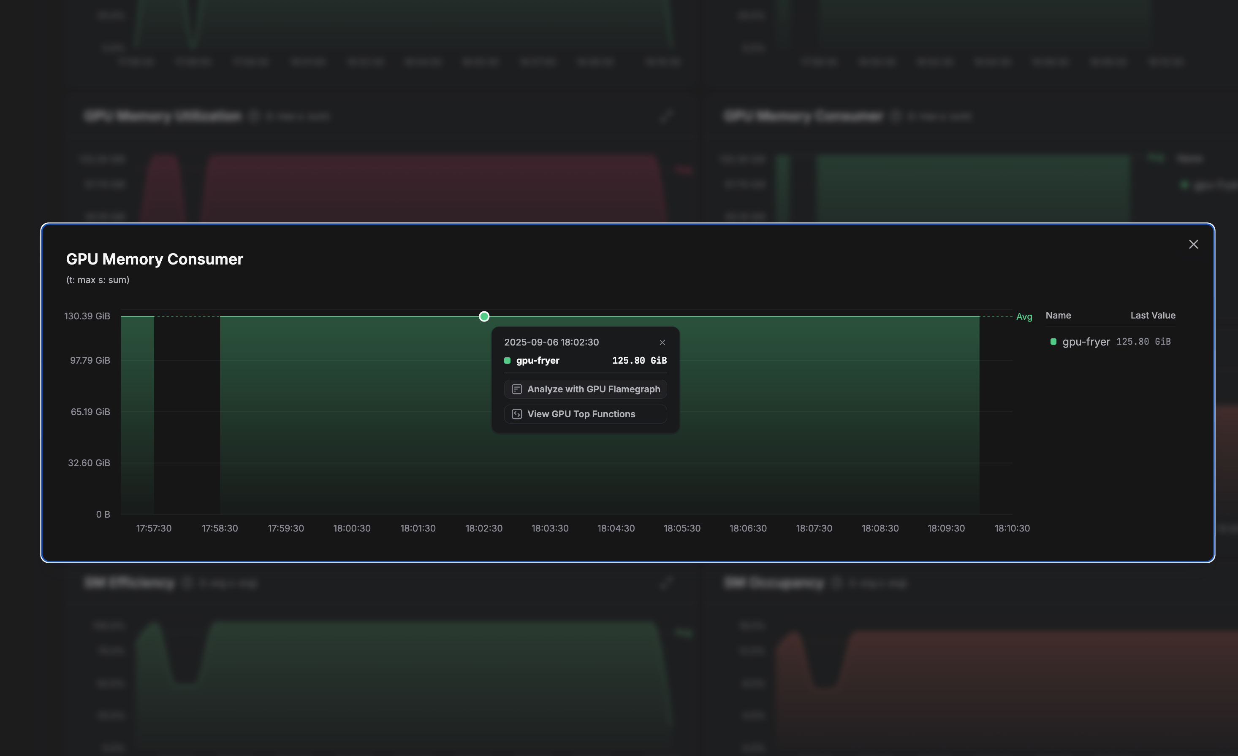Click the Last Value column header
1238x756 pixels.
(x=1153, y=315)
